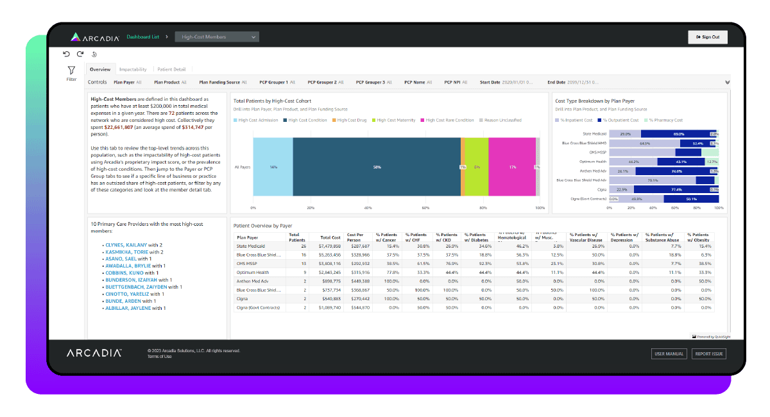Open provider AWADALLA, BRYLIE link
This screenshot has height=417, width=770.
pos(130,266)
